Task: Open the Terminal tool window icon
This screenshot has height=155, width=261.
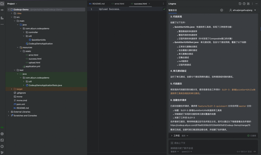Action: pyautogui.click(x=2, y=140)
